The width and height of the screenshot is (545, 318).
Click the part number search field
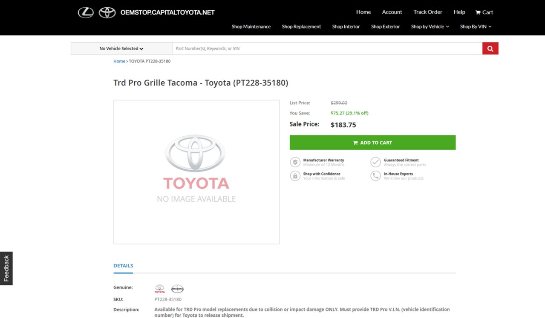click(x=327, y=49)
